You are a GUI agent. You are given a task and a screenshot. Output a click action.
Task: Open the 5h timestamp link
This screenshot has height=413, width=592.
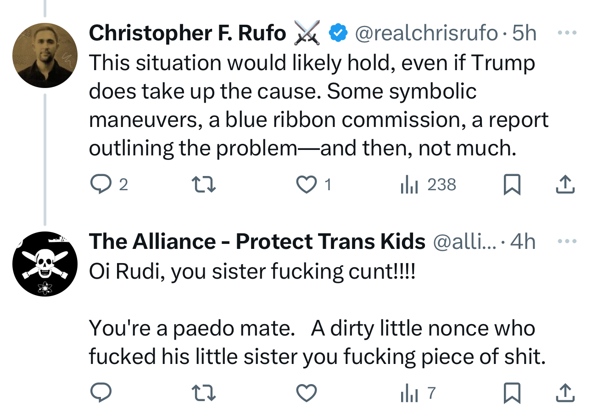tap(525, 33)
